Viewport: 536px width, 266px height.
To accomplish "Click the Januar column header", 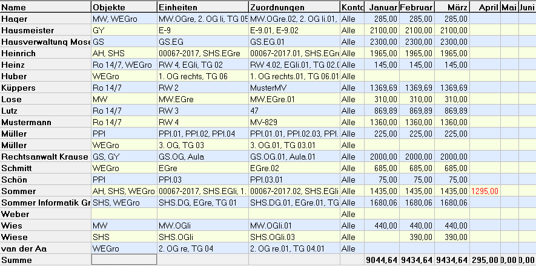I will pos(383,7).
